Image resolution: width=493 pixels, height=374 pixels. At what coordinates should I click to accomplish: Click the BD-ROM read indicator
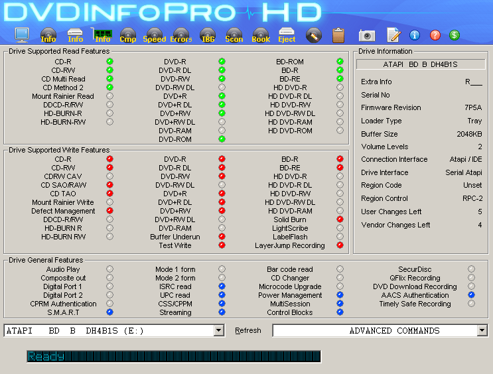(x=340, y=61)
